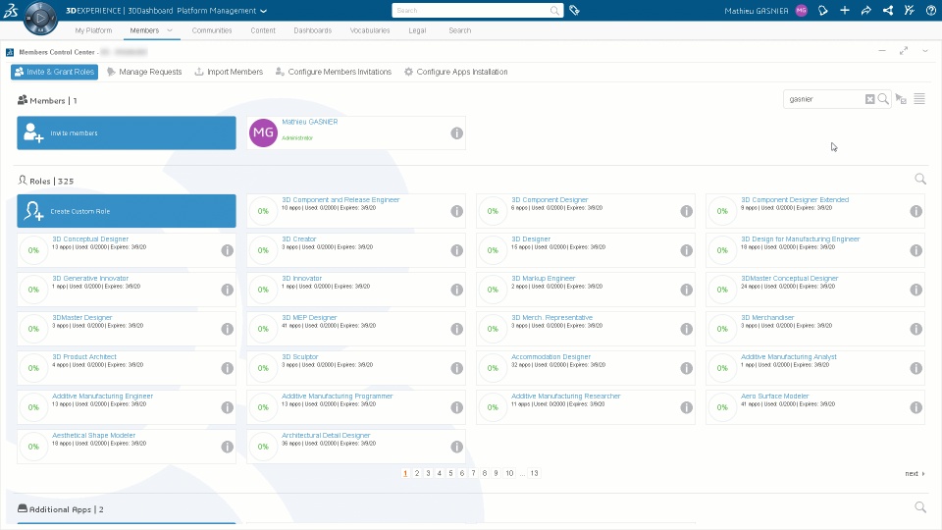
Task: Select 3D MEP Designer 0% circle
Action: (263, 329)
